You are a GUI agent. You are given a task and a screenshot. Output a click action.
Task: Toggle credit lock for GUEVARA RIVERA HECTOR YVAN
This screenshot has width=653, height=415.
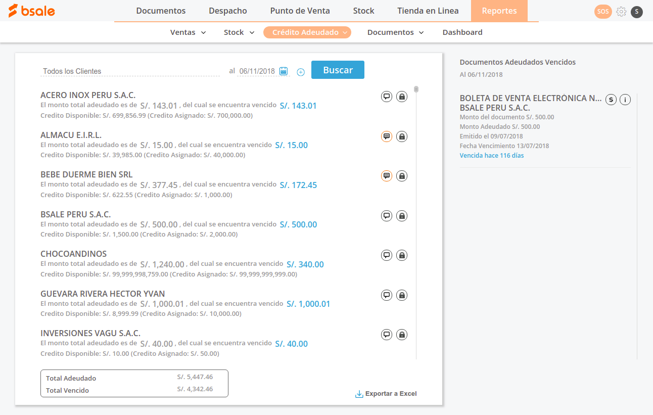(x=402, y=295)
